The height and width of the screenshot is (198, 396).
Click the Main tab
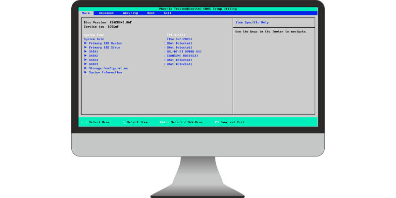click(x=86, y=13)
